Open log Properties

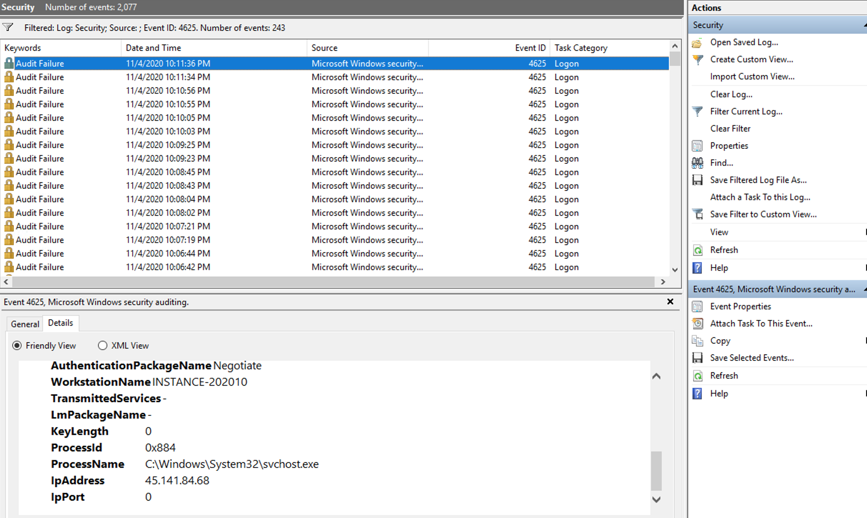(x=729, y=145)
